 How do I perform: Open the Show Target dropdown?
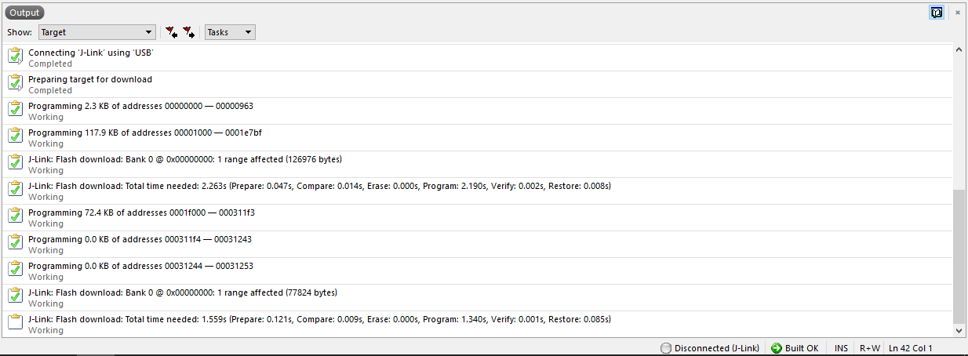pos(96,32)
